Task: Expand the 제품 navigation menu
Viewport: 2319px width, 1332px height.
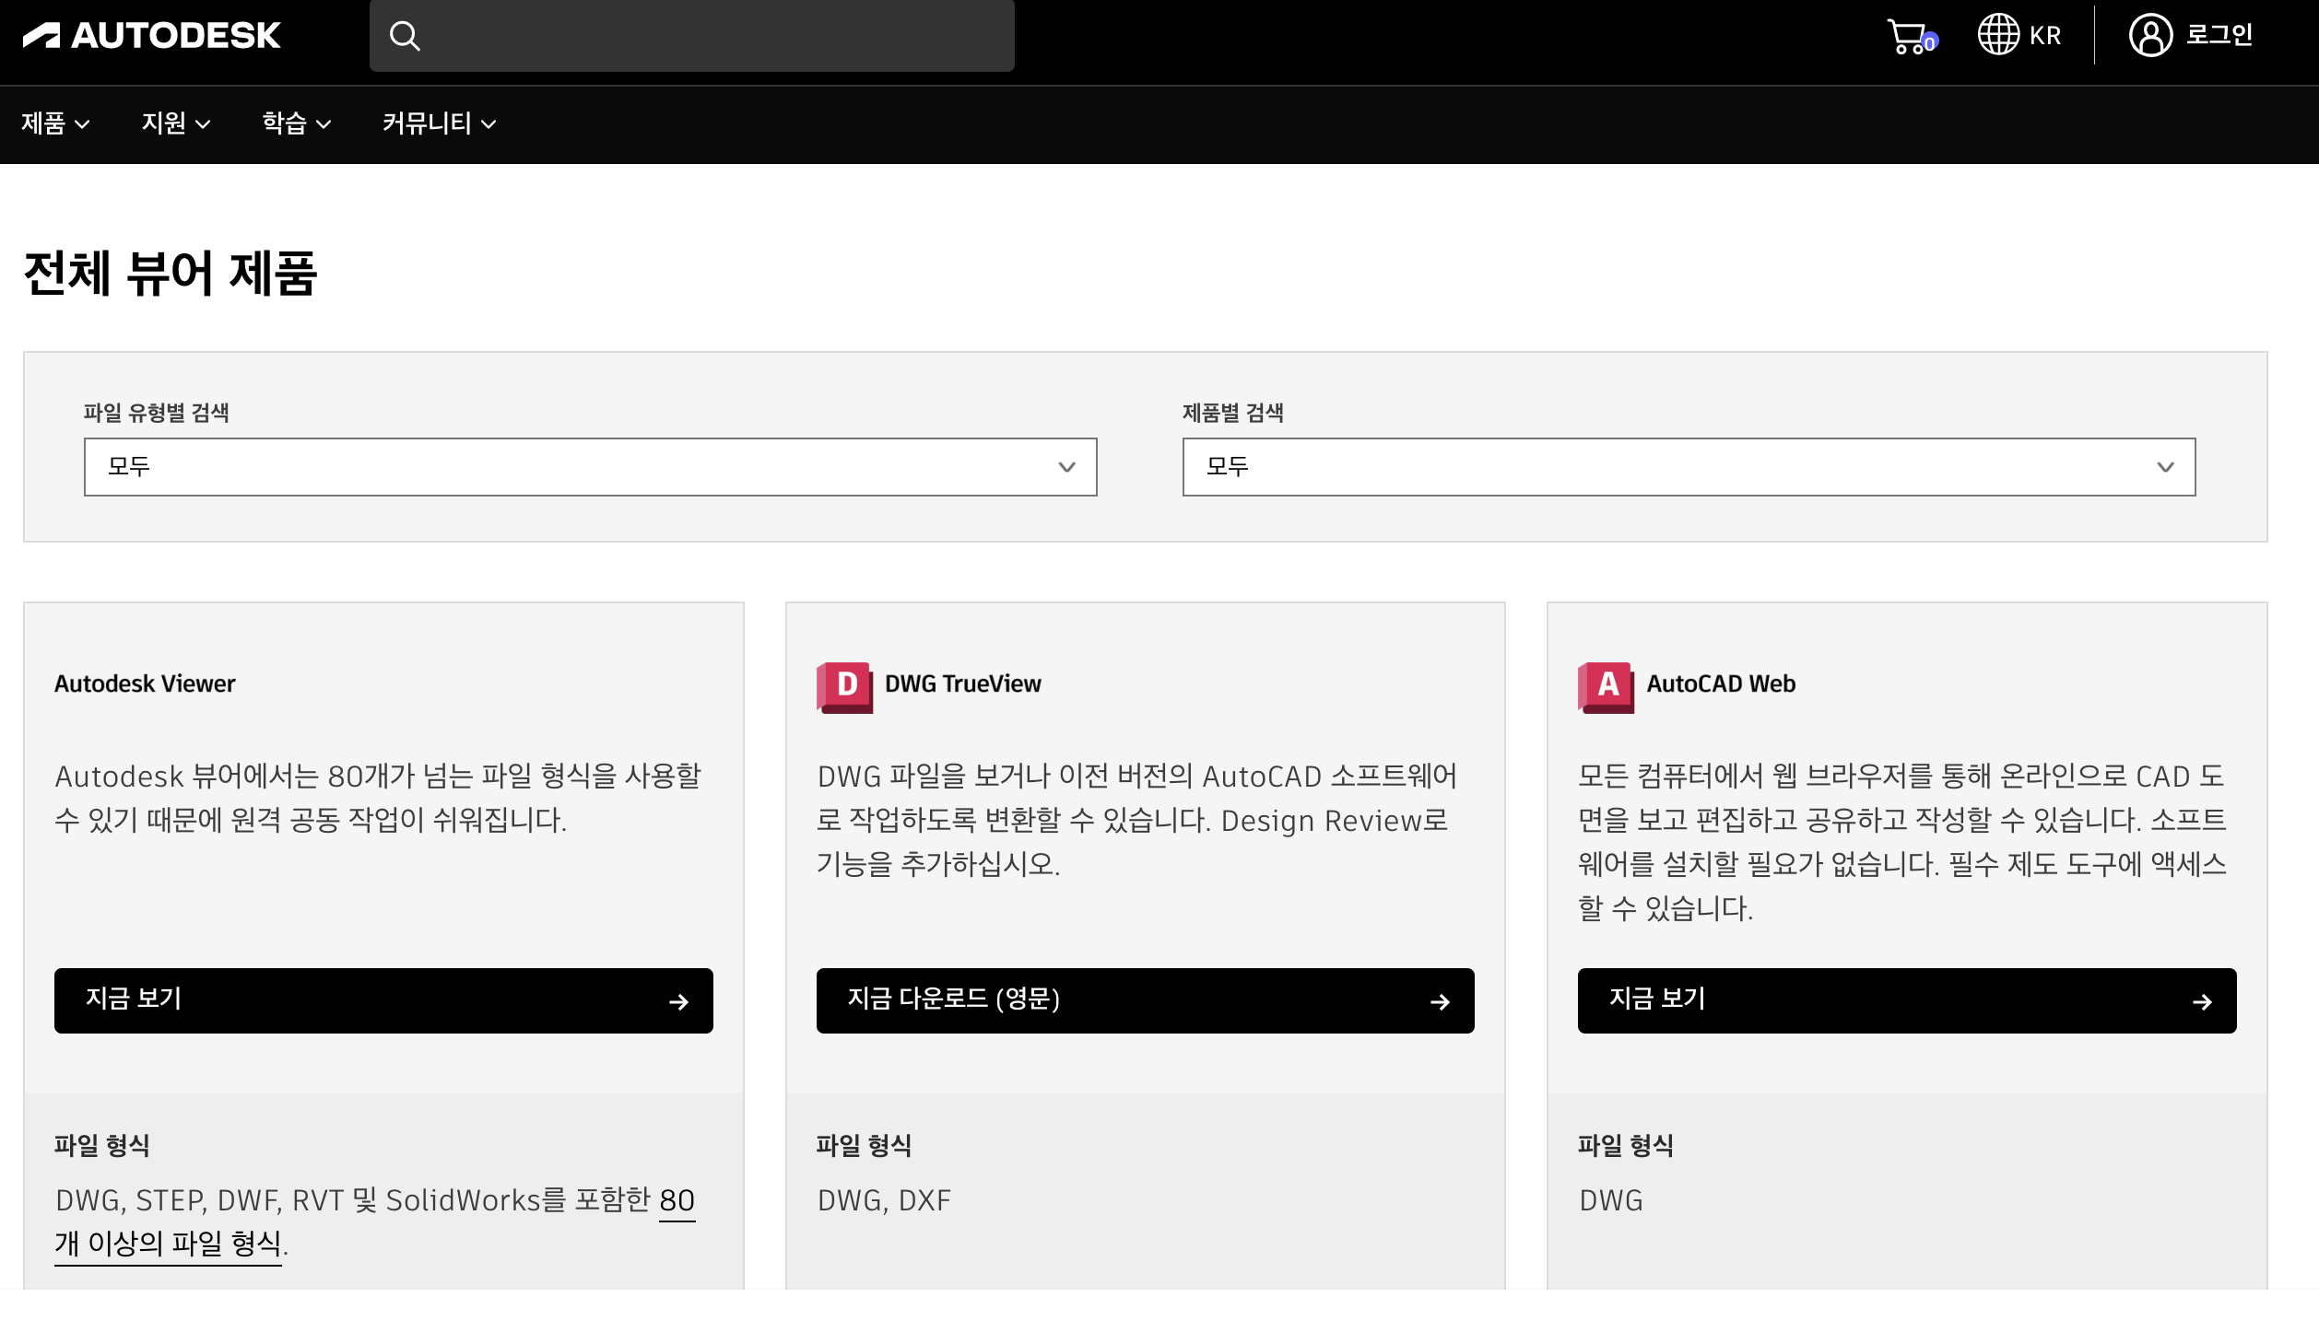Action: (x=55, y=123)
